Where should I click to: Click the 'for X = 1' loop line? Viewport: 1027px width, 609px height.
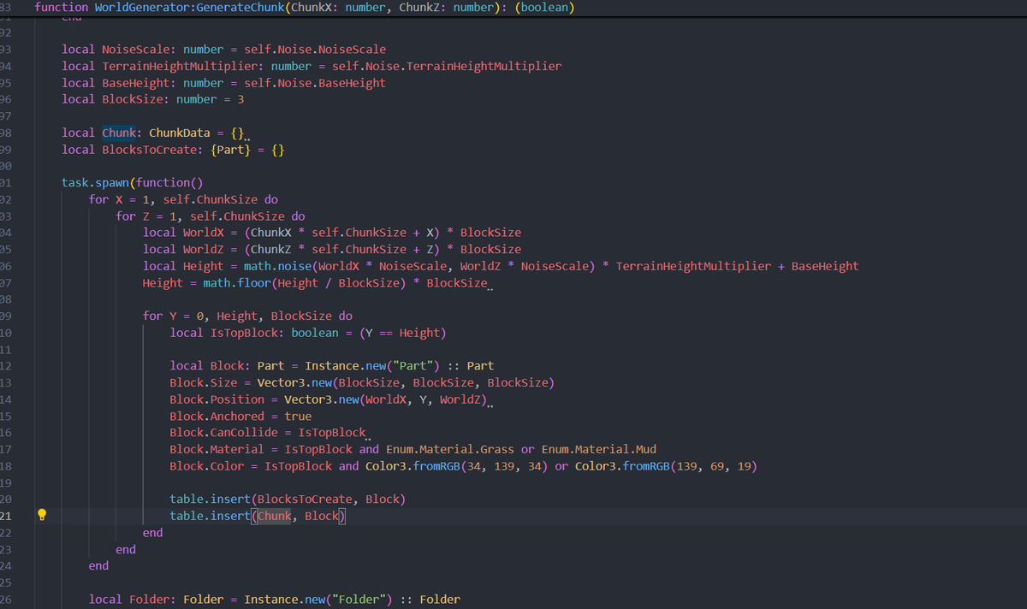click(183, 199)
